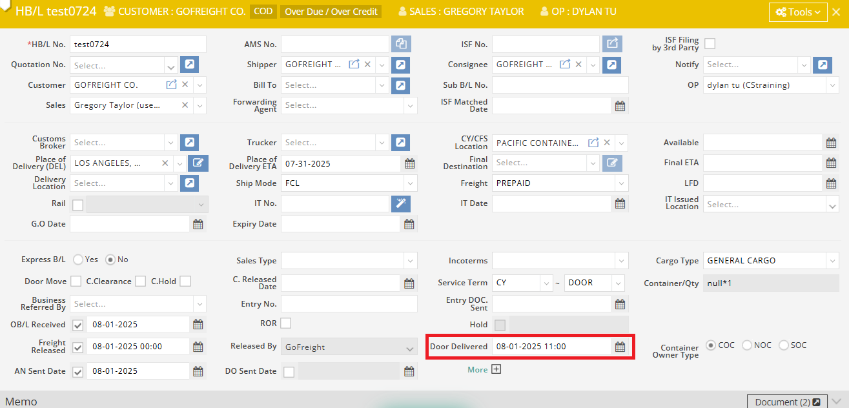Image resolution: width=849 pixels, height=408 pixels.
Task: Check the Door Move checkbox
Action: [76, 281]
